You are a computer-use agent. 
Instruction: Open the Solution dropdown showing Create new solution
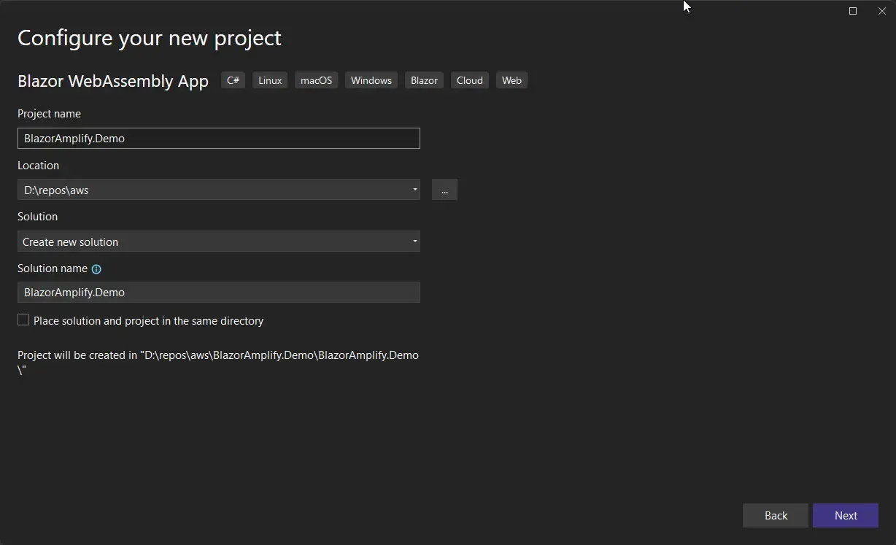tap(219, 241)
